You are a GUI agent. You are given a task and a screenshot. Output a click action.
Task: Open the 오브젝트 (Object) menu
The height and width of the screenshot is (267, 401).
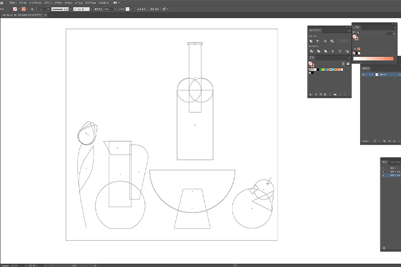(x=35, y=3)
